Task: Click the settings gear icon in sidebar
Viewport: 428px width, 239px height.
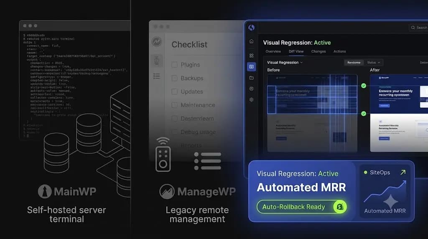Action: tap(251, 100)
